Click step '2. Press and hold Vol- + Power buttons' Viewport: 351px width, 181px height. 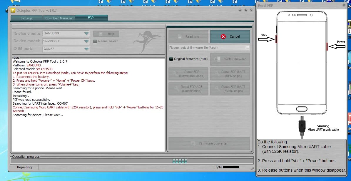point(297,161)
